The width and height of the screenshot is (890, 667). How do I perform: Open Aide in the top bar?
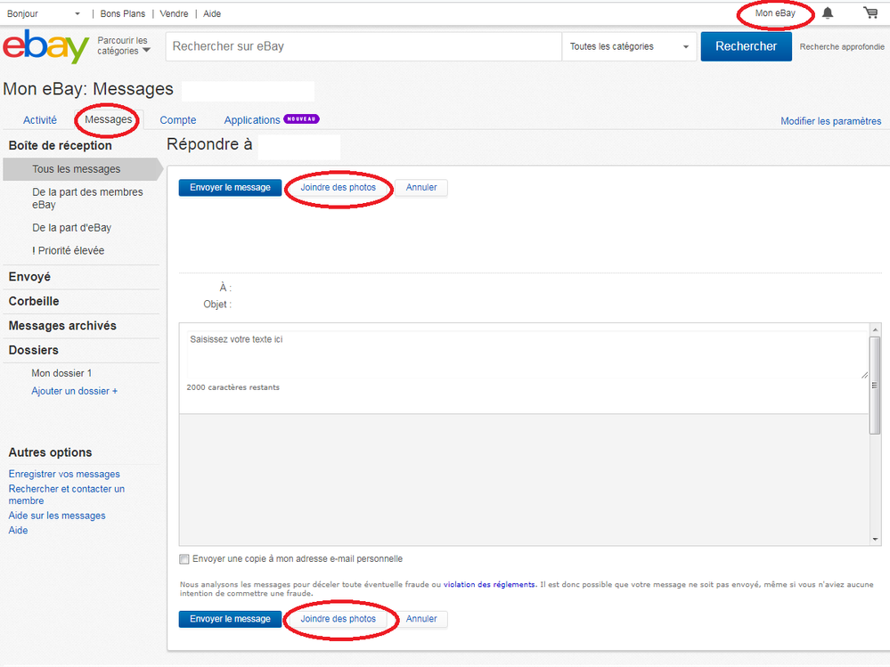[212, 13]
